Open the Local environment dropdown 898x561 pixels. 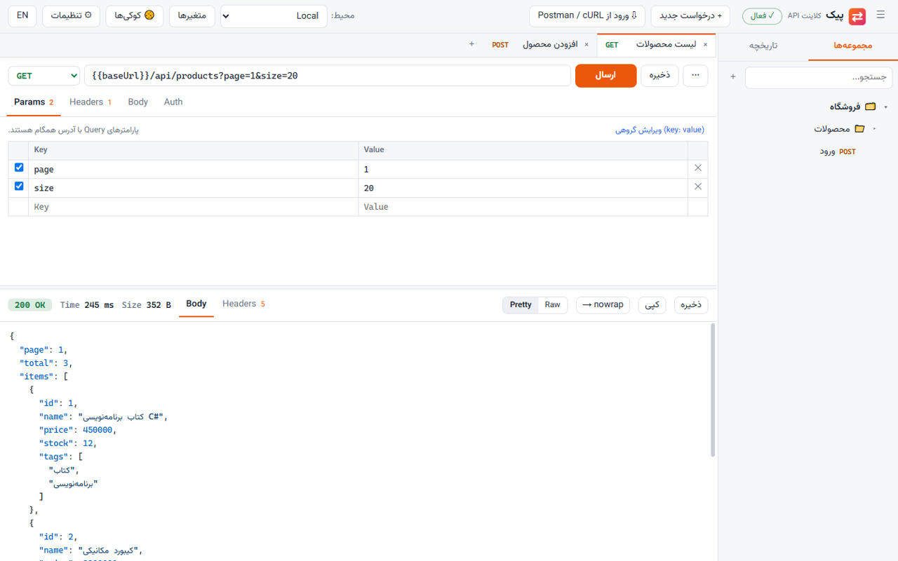[274, 16]
